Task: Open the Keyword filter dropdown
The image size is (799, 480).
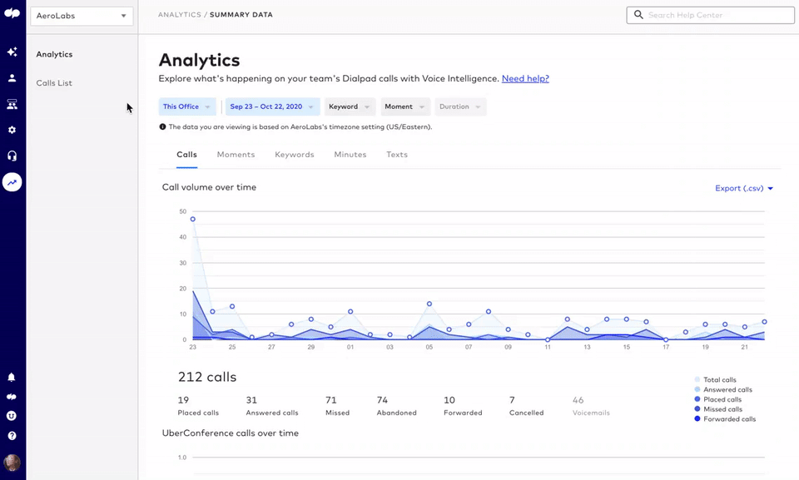Action: coord(350,106)
